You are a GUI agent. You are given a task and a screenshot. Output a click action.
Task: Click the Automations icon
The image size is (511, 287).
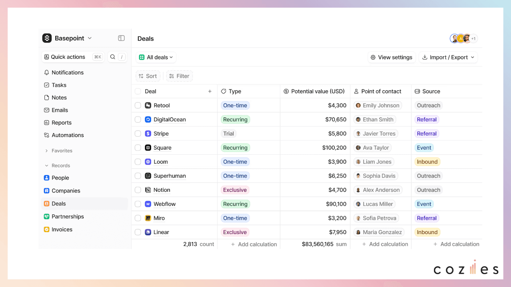click(x=47, y=135)
